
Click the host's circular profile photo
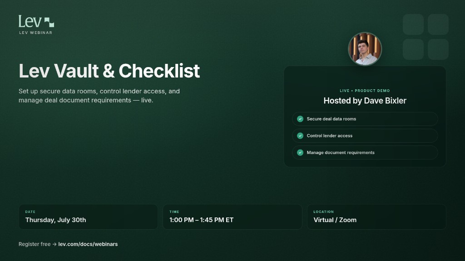365,49
